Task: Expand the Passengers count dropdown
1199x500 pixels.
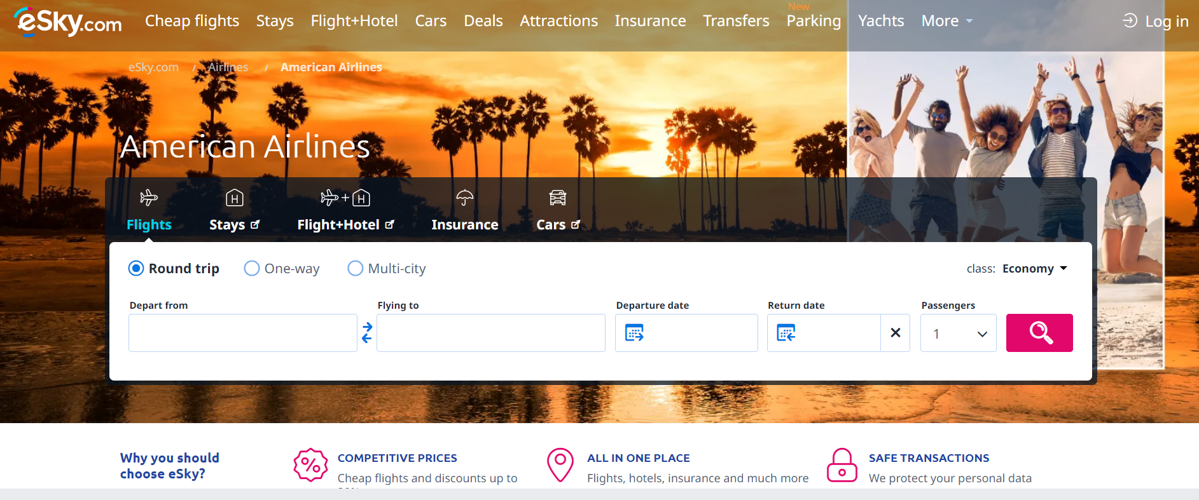Action: point(959,333)
